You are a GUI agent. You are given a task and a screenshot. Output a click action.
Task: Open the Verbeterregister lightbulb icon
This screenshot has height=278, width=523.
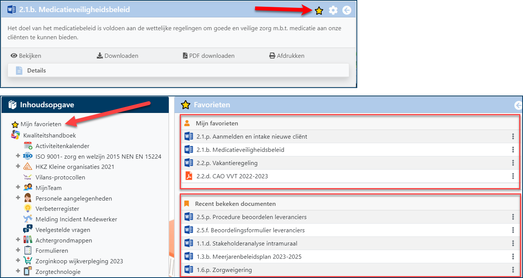click(x=28, y=208)
